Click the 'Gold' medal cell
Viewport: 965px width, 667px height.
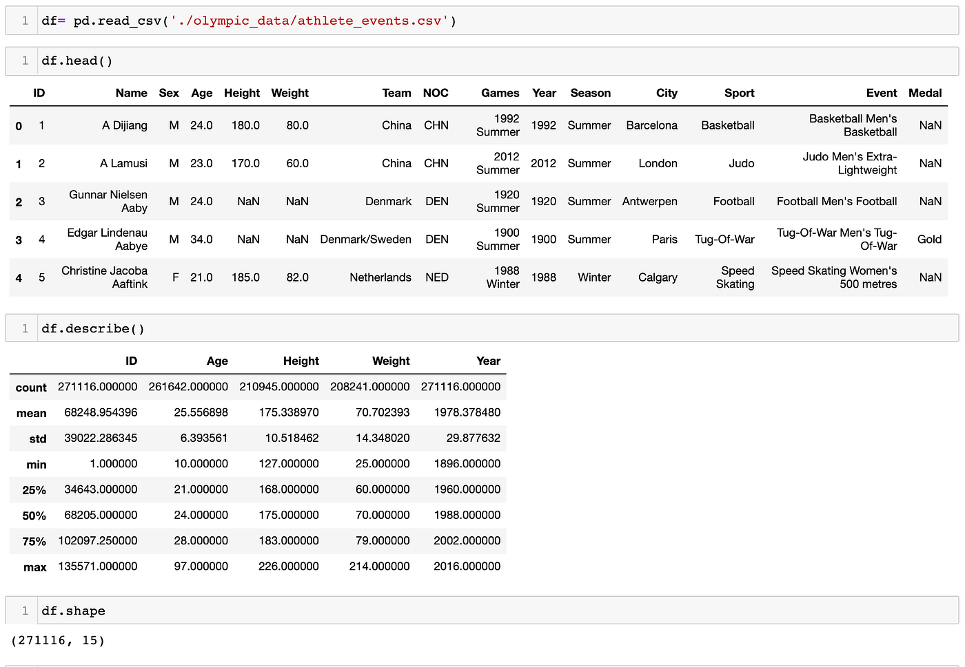point(929,239)
